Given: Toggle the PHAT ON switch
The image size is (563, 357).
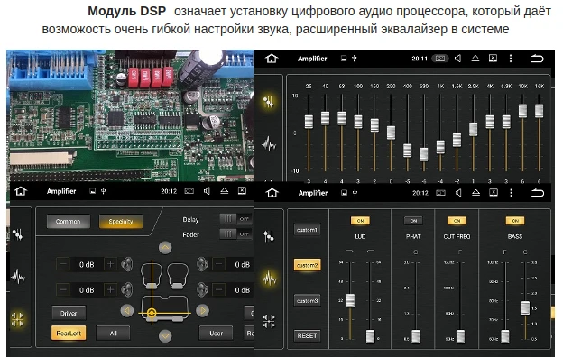Looking at the screenshot, I should tap(413, 221).
